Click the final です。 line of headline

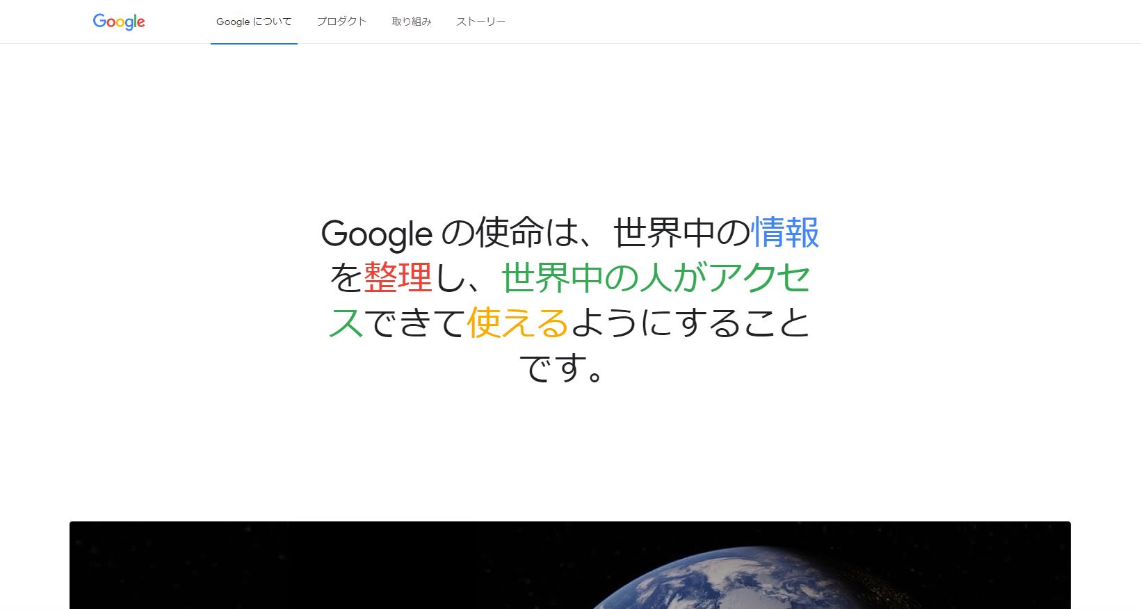click(562, 368)
